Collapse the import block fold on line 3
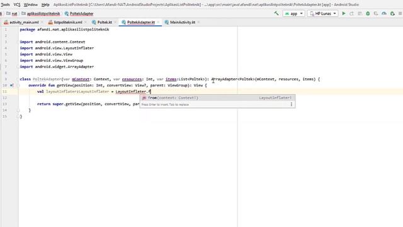 [18, 42]
